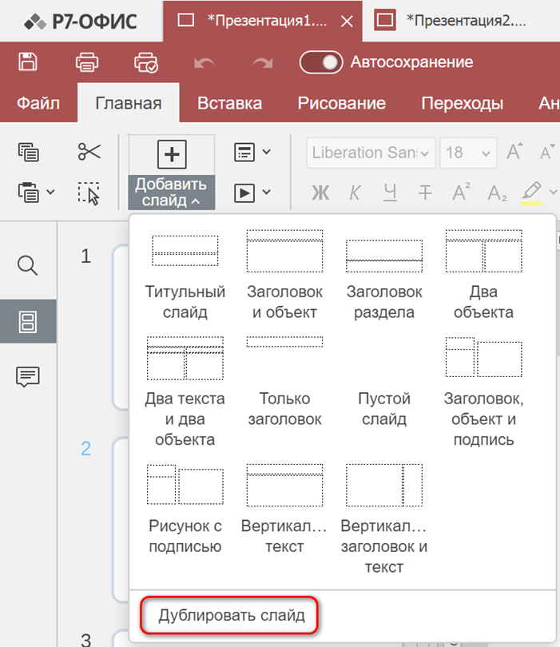
Task: Click the Redo arrow icon
Action: (263, 63)
